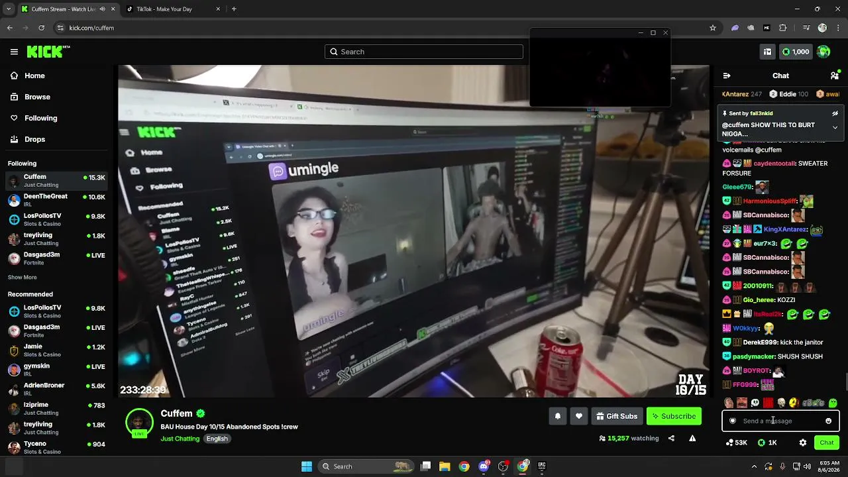Open DeenTheGreat channel in Following list
Viewport: 848px width, 477px height.
click(x=57, y=199)
